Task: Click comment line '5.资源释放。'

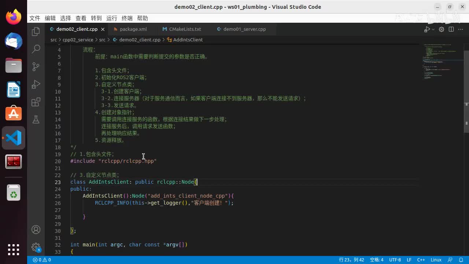Action: click(x=110, y=140)
